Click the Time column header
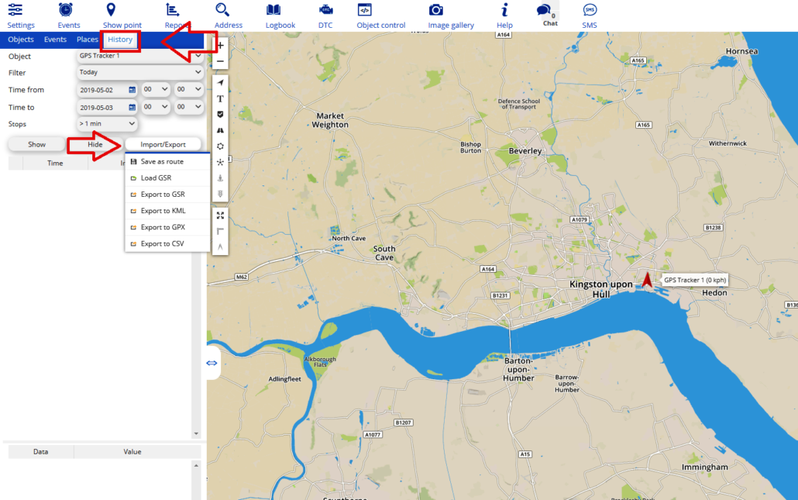Viewport: 798px width, 500px height. click(x=55, y=163)
